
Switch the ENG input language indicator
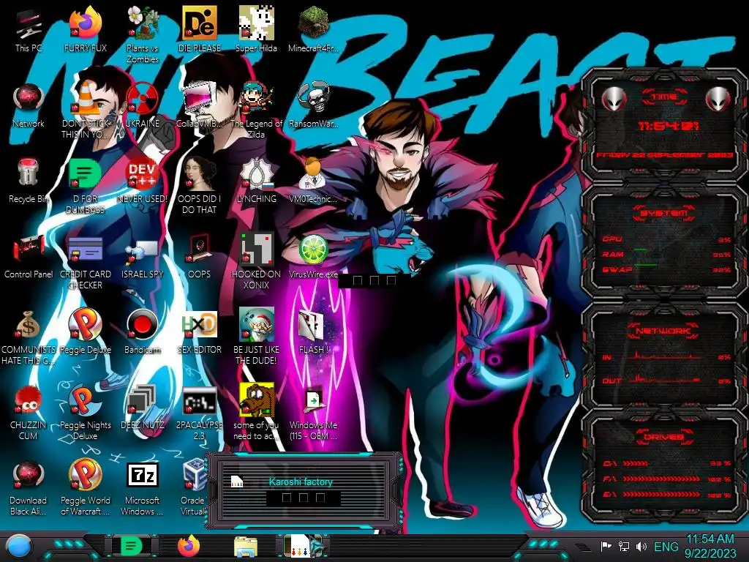pos(666,546)
